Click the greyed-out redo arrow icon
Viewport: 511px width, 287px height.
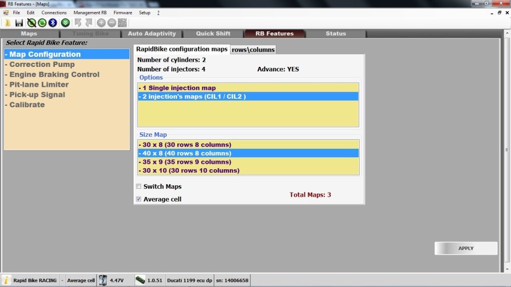88,23
